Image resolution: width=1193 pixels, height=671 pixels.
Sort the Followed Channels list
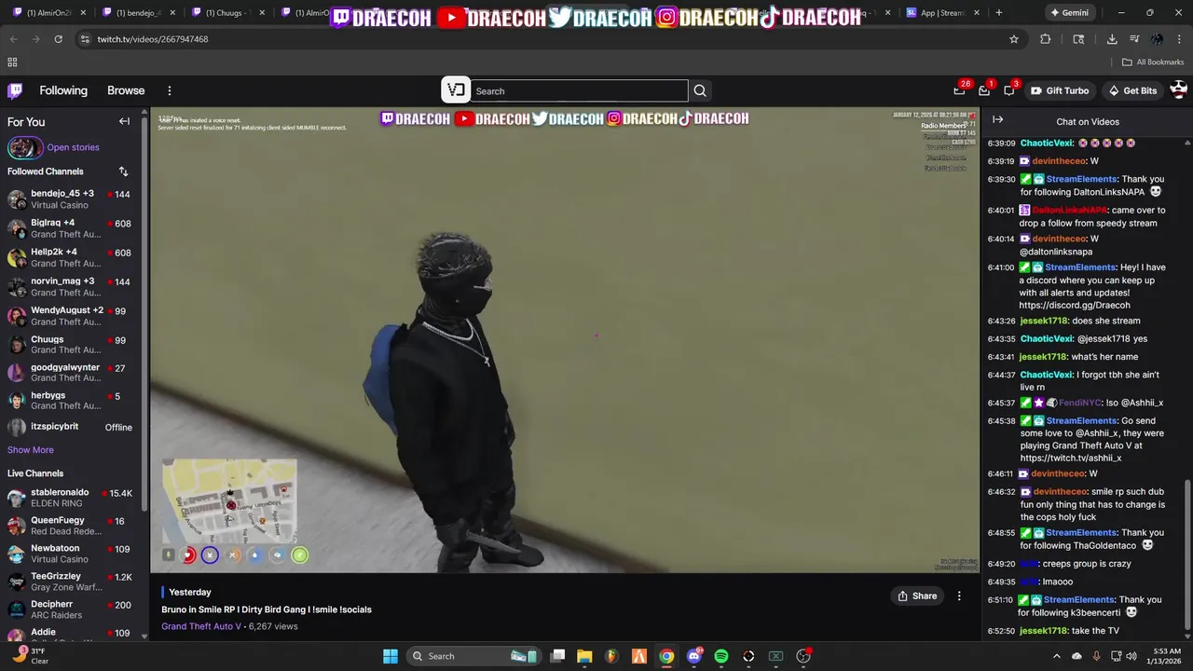(x=123, y=171)
